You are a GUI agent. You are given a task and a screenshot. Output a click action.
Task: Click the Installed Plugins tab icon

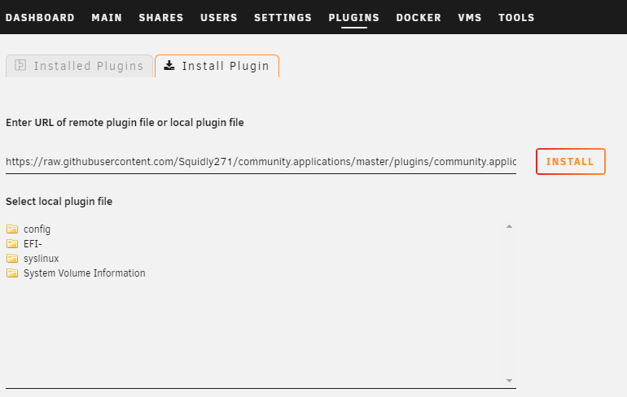pos(20,65)
